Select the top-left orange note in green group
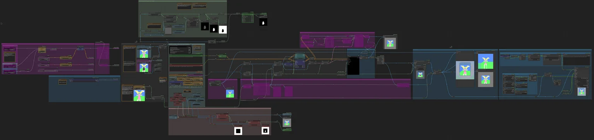The width and height of the screenshot is (594, 140). 184,6
